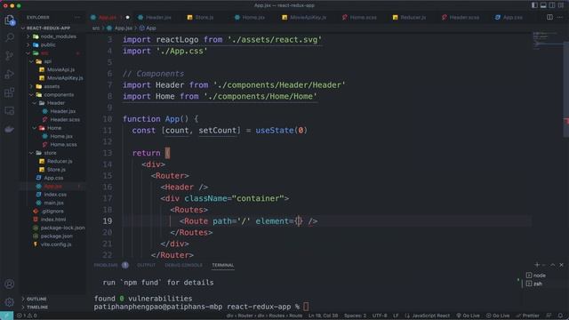Open the Search view in activity bar

(10, 37)
